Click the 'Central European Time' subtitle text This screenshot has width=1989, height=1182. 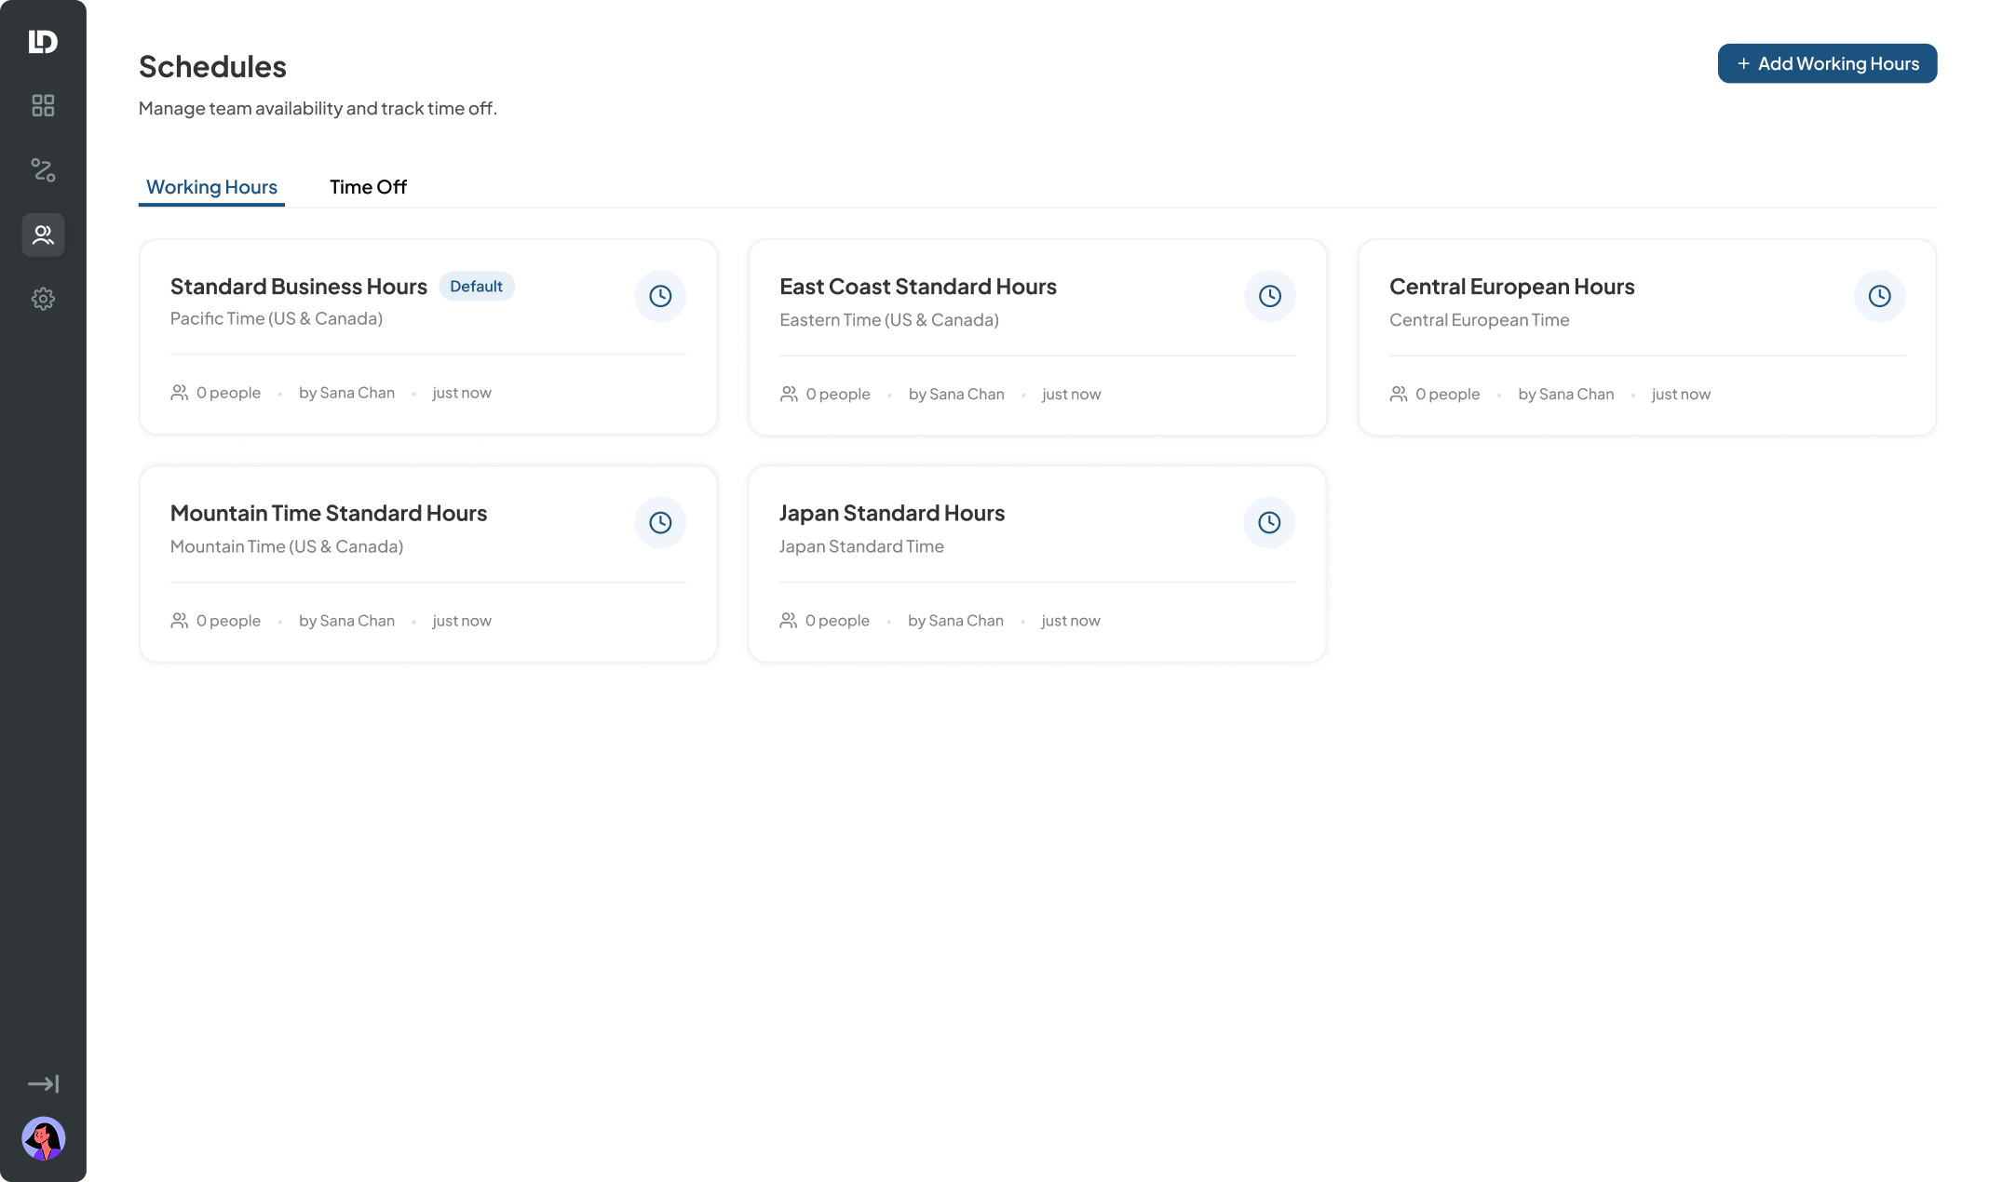click(1480, 320)
